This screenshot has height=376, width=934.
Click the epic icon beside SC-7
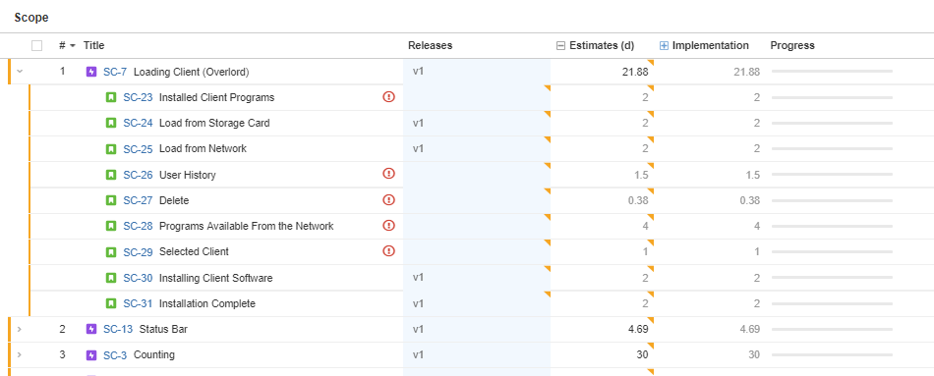pos(91,72)
